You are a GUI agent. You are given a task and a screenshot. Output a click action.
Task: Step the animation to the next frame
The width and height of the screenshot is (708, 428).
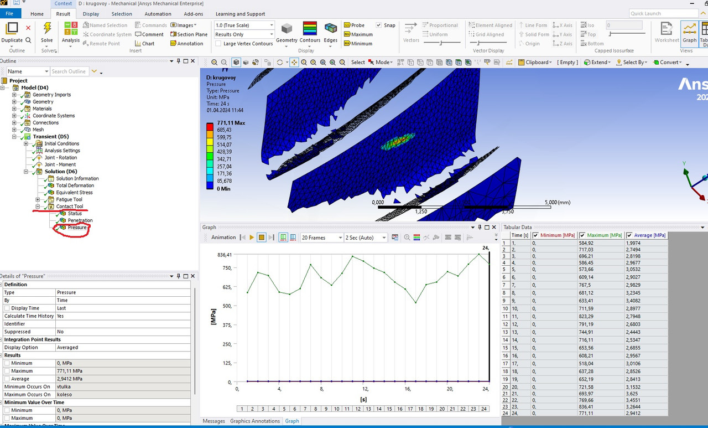click(271, 238)
